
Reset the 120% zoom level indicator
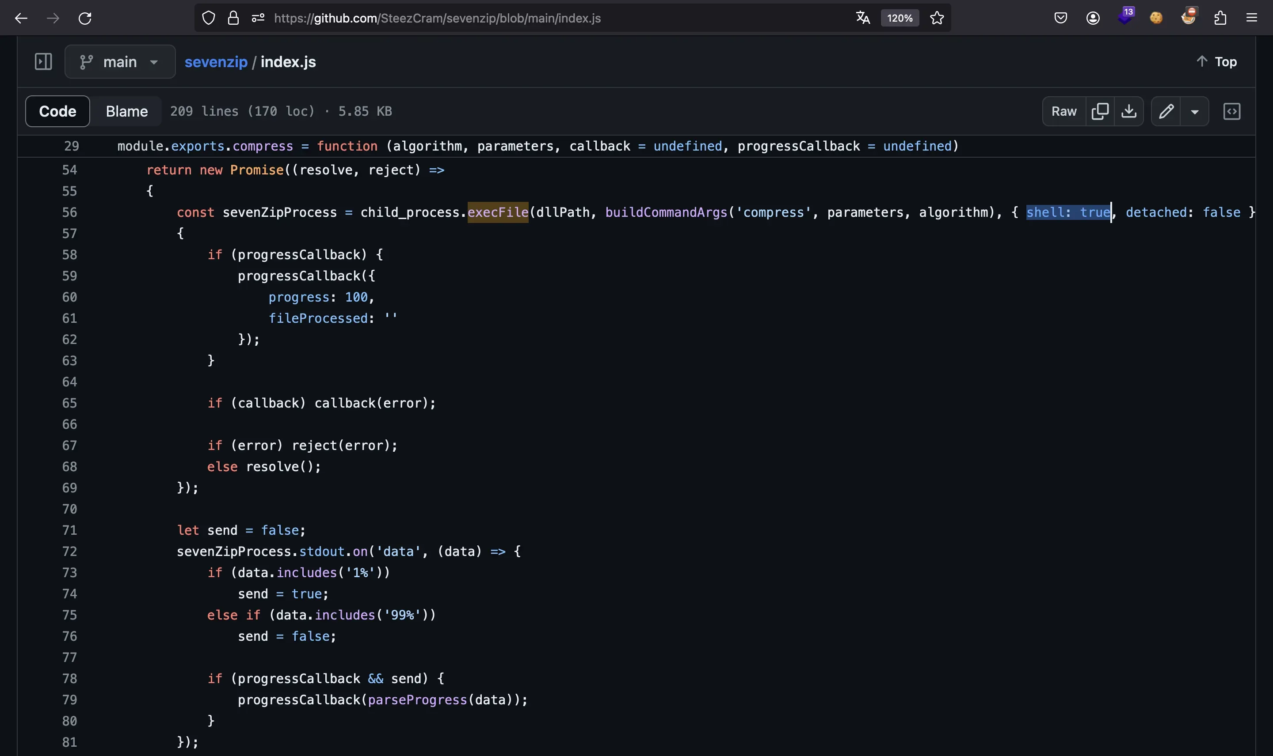pos(899,19)
